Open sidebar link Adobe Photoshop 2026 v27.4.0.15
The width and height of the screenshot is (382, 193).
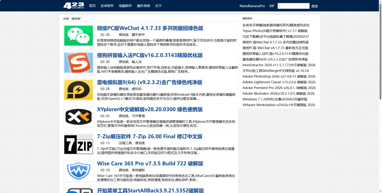tap(279, 77)
